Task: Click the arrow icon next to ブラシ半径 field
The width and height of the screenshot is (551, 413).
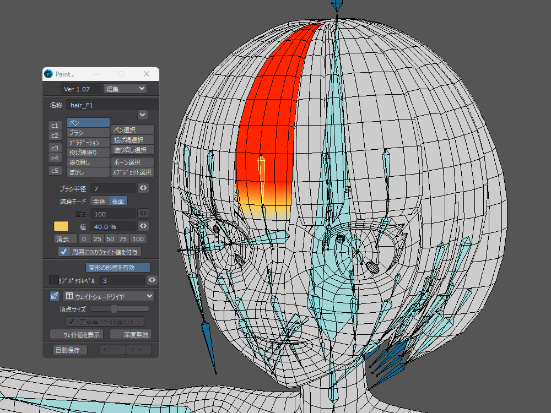Action: click(x=143, y=188)
